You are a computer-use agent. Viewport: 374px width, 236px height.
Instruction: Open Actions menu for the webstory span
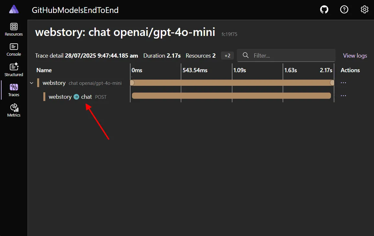[x=343, y=83]
